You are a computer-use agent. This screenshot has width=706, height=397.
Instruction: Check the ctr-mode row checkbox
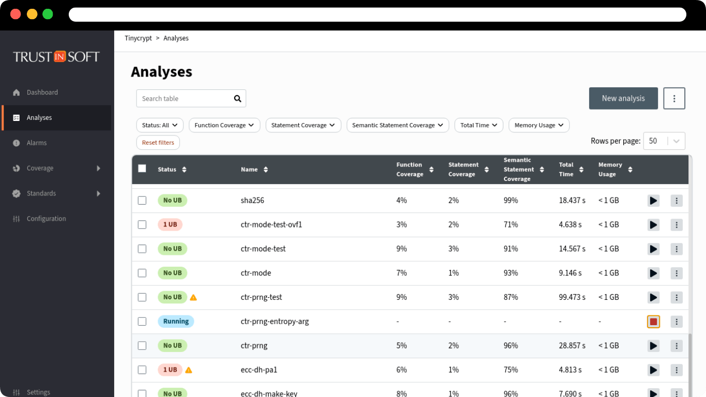(142, 273)
